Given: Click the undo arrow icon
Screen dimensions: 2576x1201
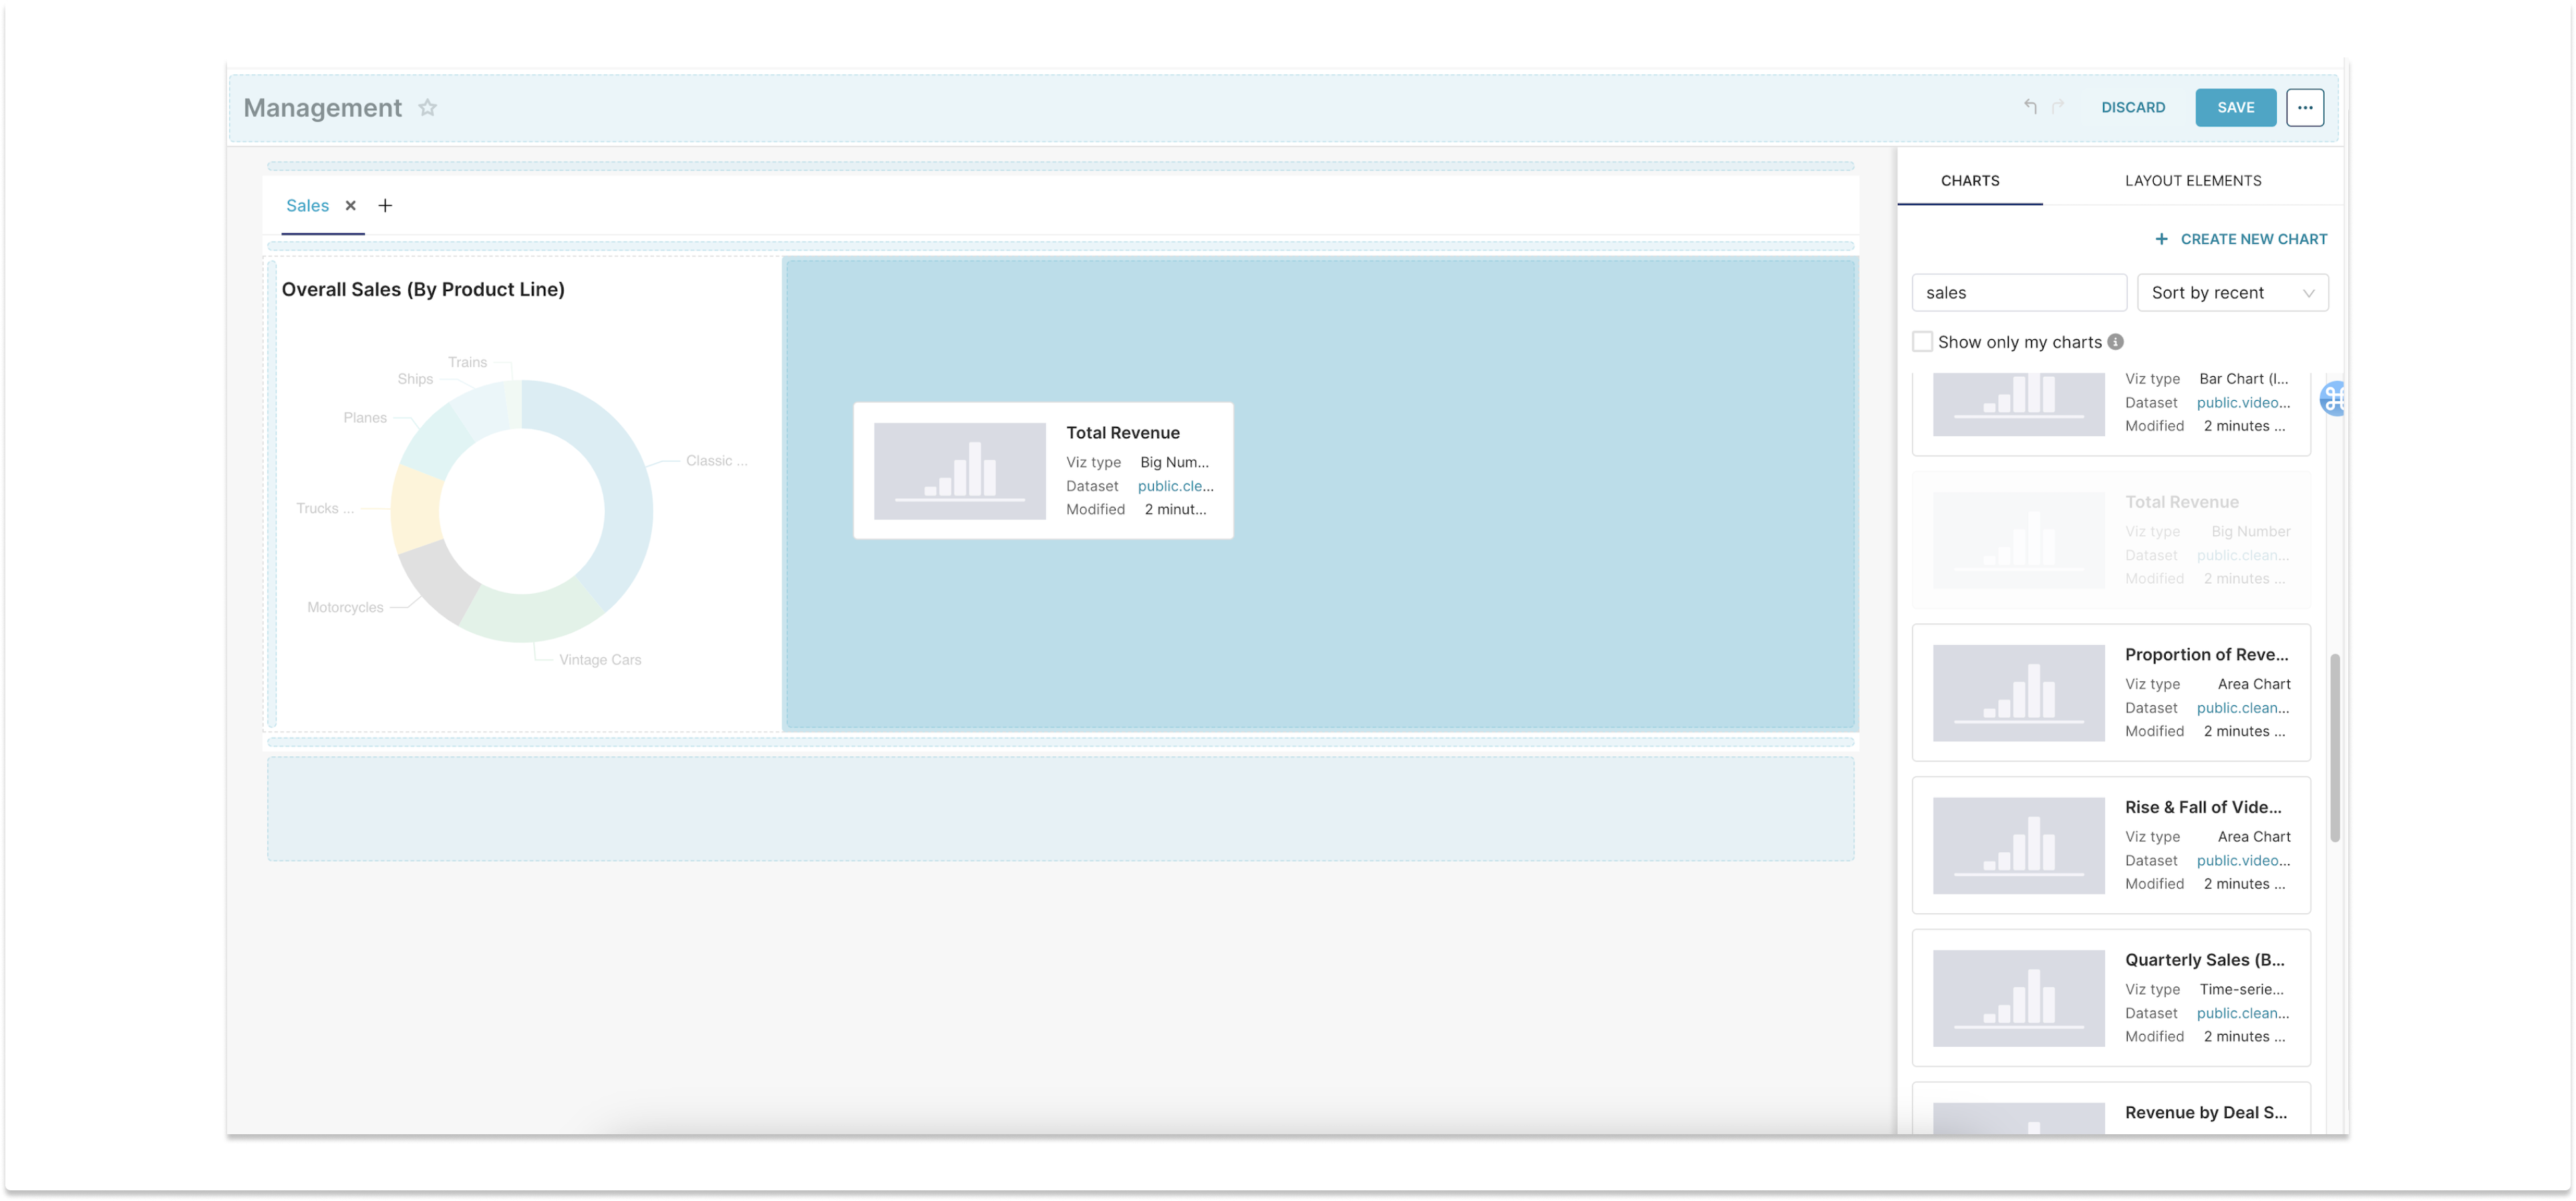Looking at the screenshot, I should click(2030, 107).
